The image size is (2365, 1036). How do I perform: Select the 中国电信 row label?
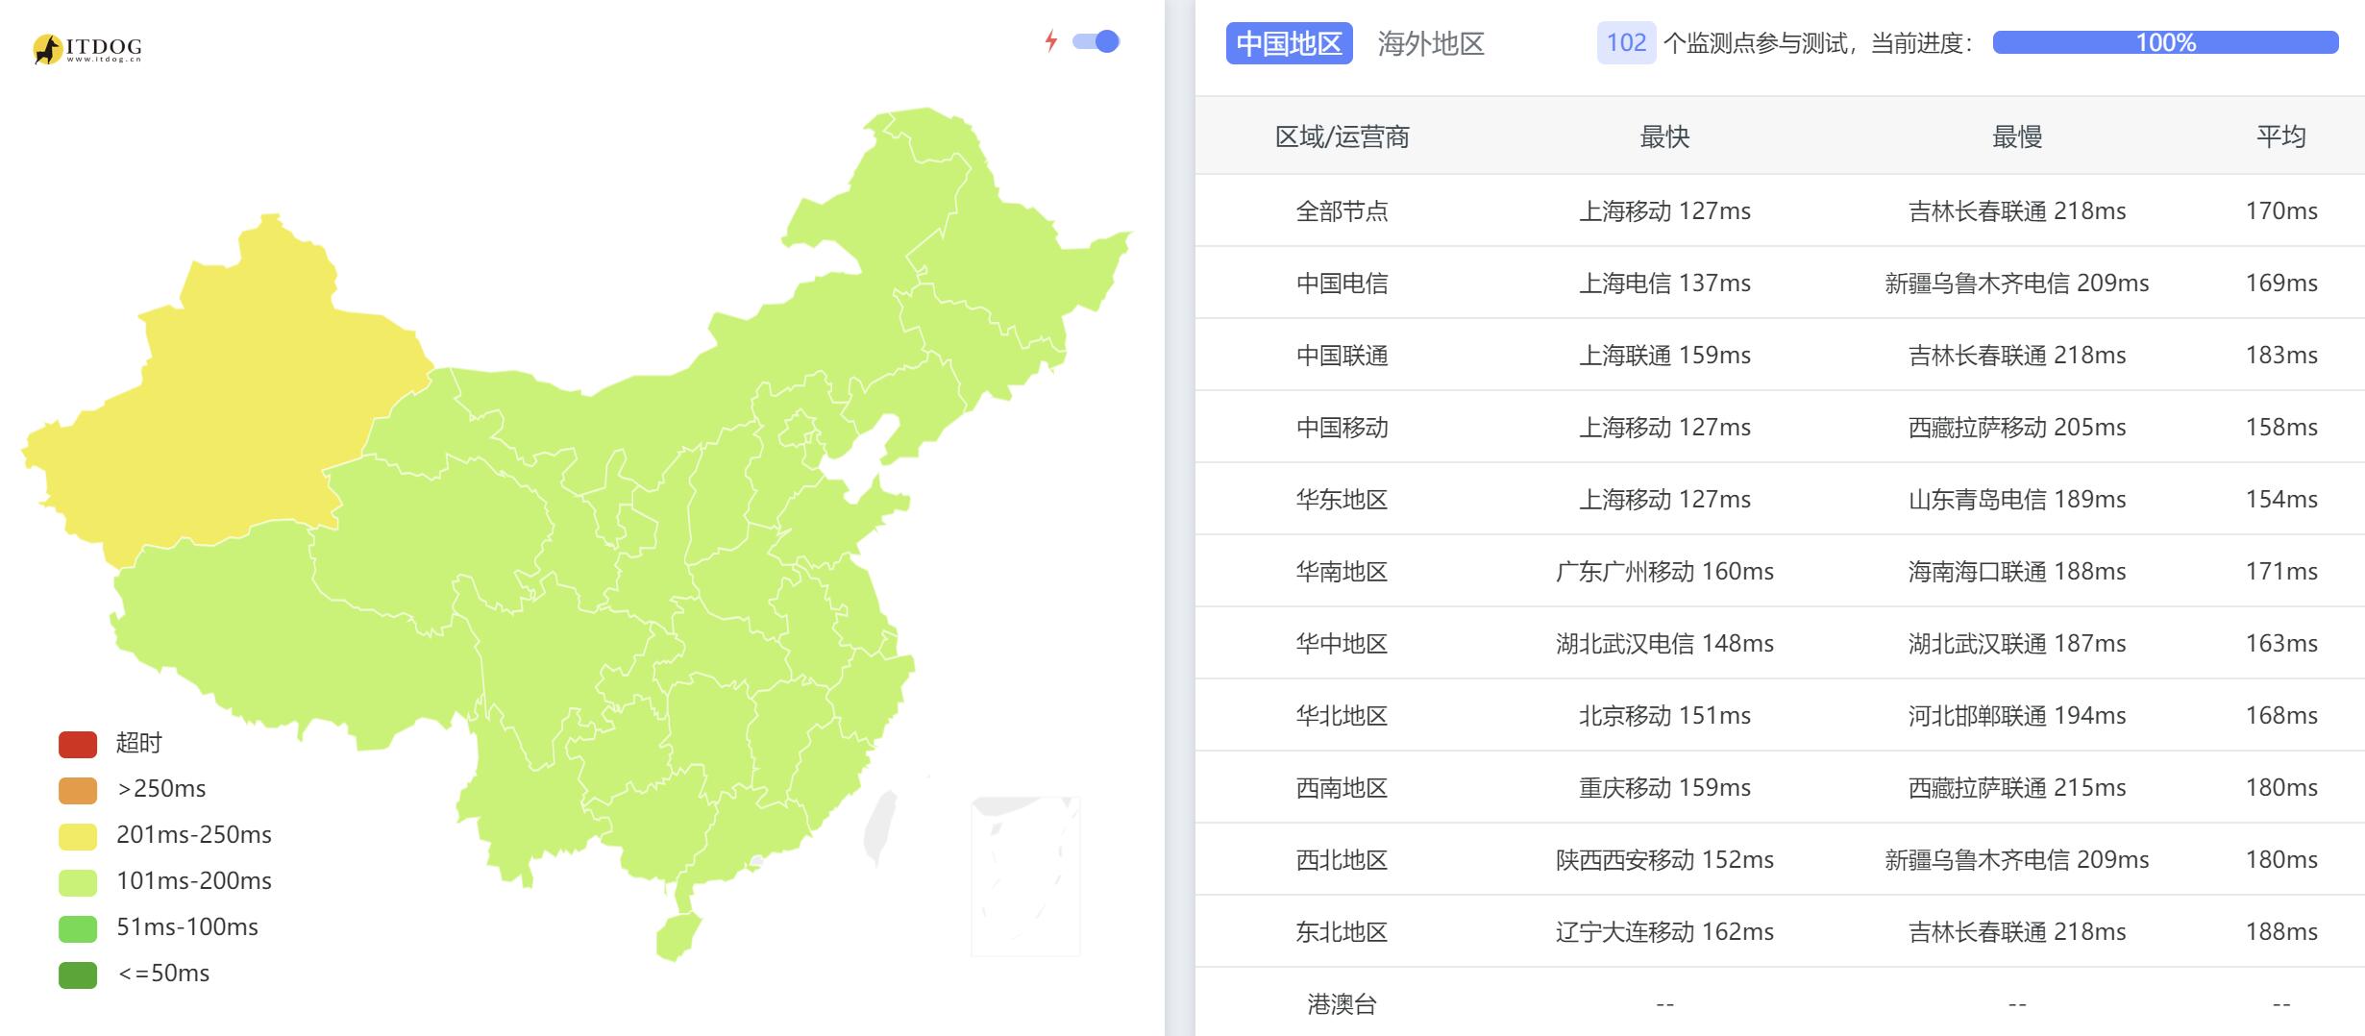[1342, 283]
